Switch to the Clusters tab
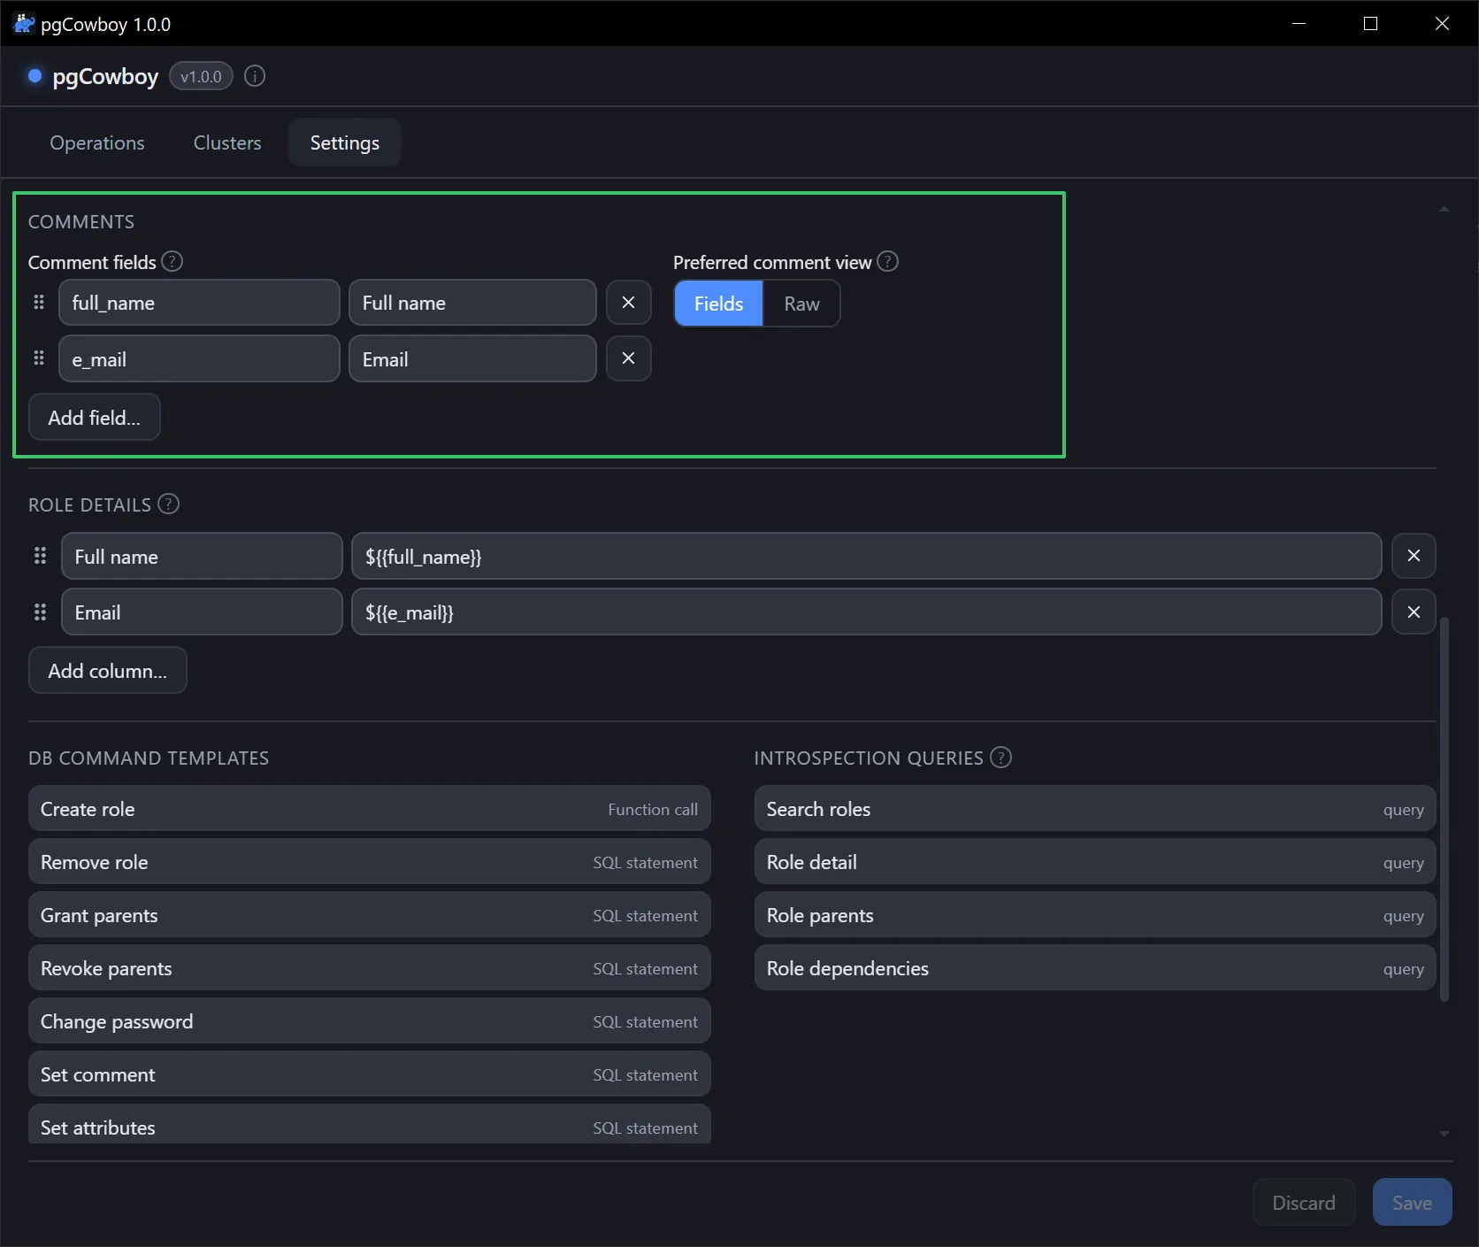The height and width of the screenshot is (1247, 1479). click(227, 142)
